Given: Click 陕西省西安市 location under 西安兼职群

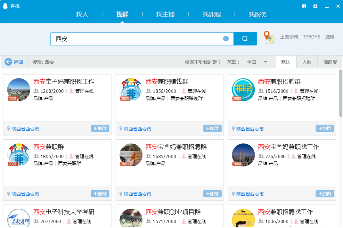Looking at the screenshot, I should 25,194.
